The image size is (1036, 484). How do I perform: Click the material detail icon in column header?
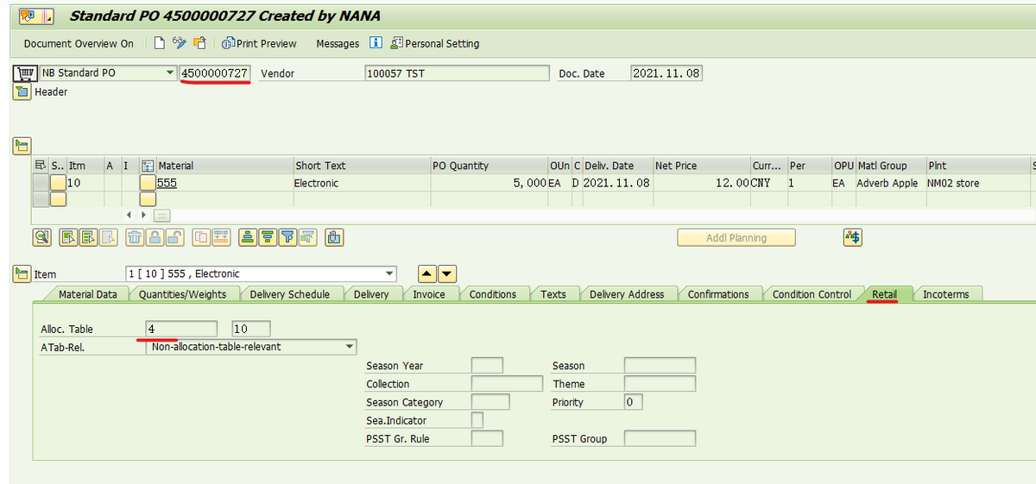point(148,165)
